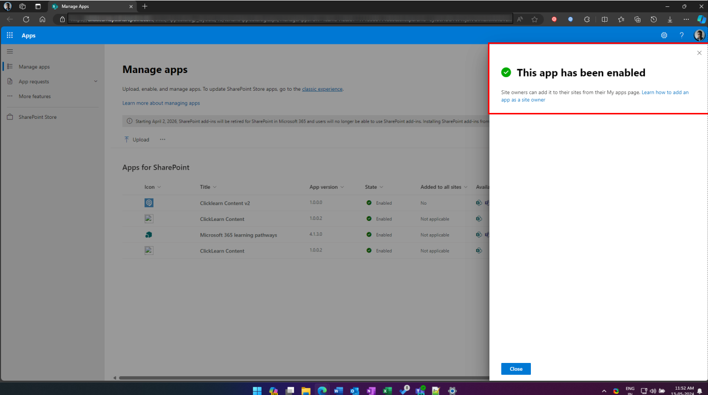Open Excel from the taskbar

387,391
